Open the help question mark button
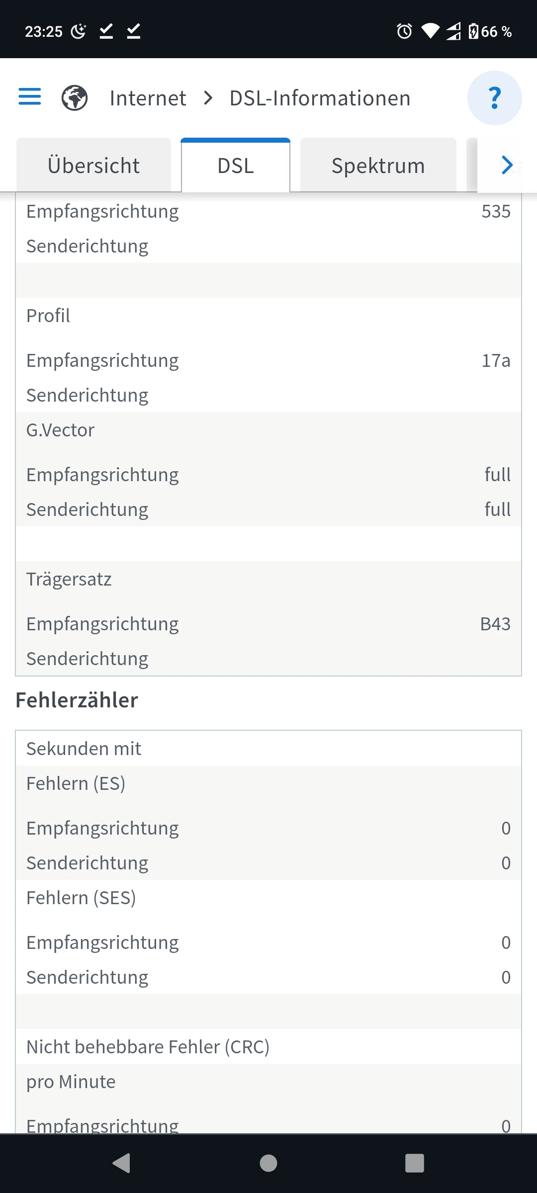This screenshot has height=1193, width=537. [494, 98]
